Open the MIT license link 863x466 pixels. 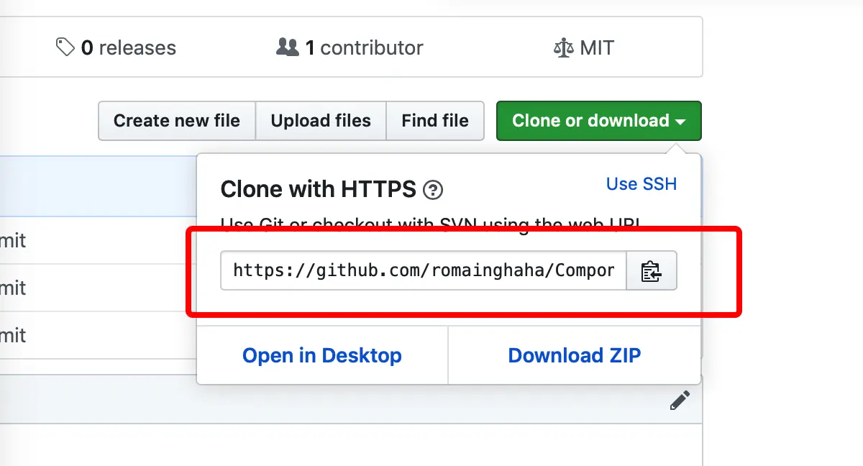tap(596, 48)
